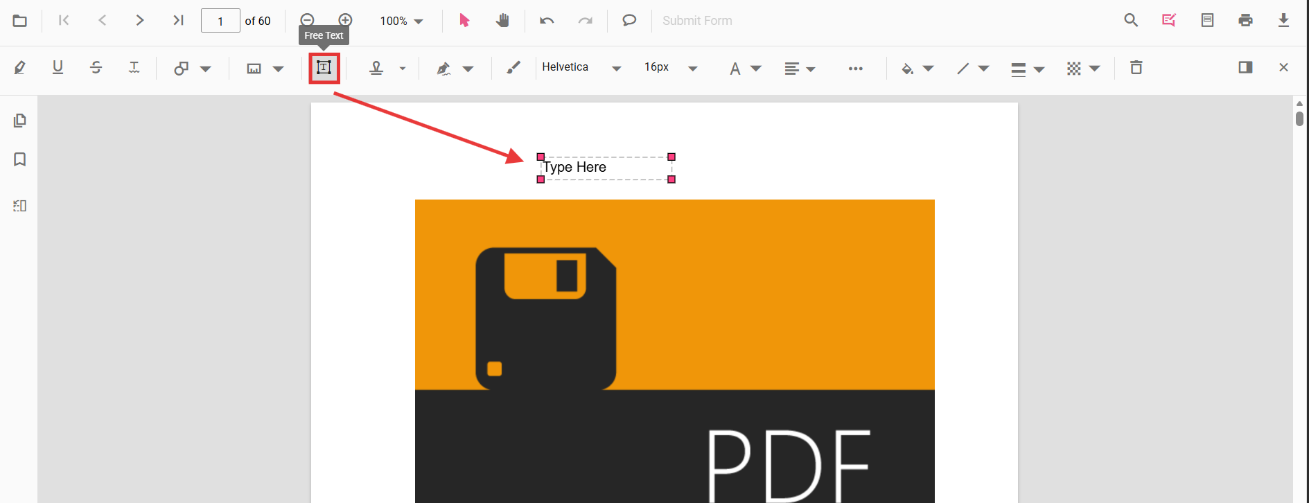Click the Highlight text tool
The image size is (1309, 503).
20,68
